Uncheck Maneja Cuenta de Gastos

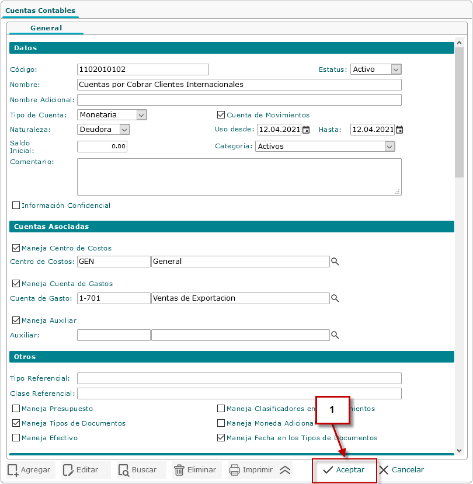(16, 283)
